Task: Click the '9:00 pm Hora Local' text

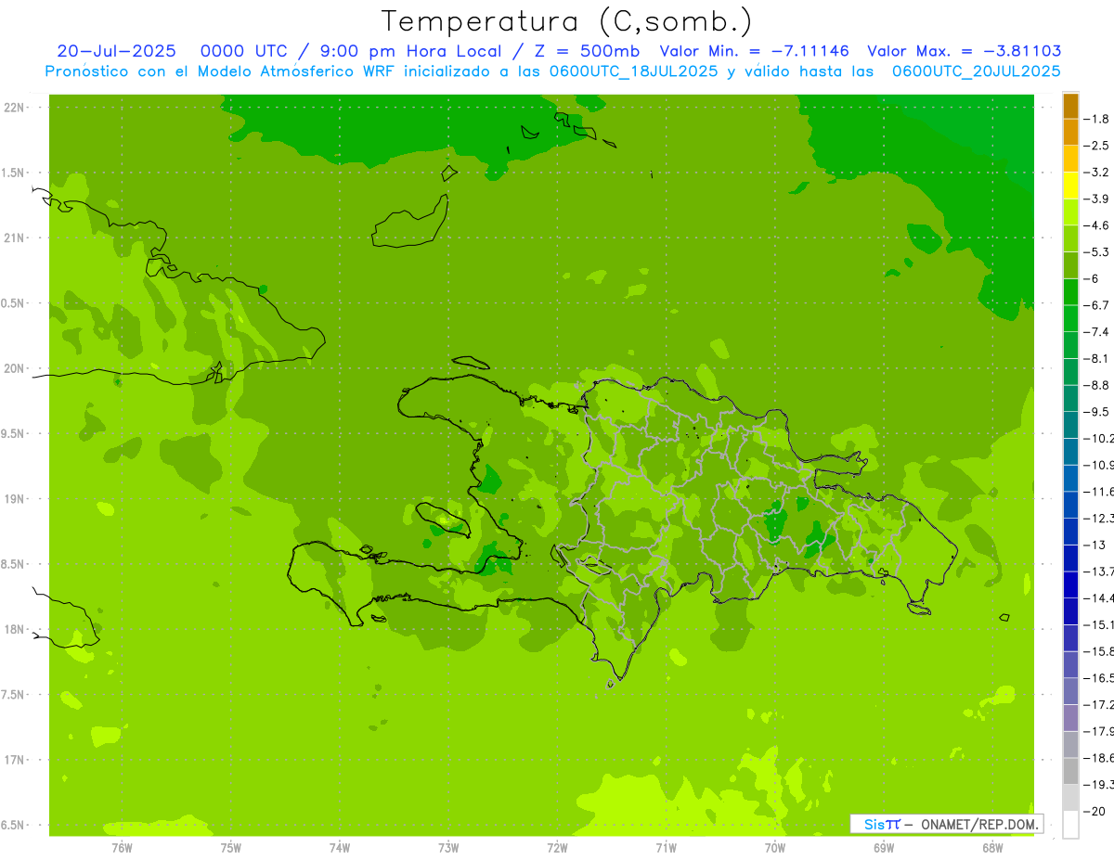Action: tap(411, 51)
